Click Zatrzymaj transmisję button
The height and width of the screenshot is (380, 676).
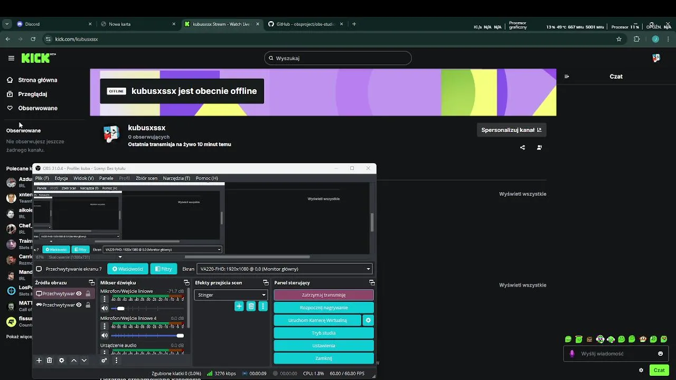click(x=324, y=295)
